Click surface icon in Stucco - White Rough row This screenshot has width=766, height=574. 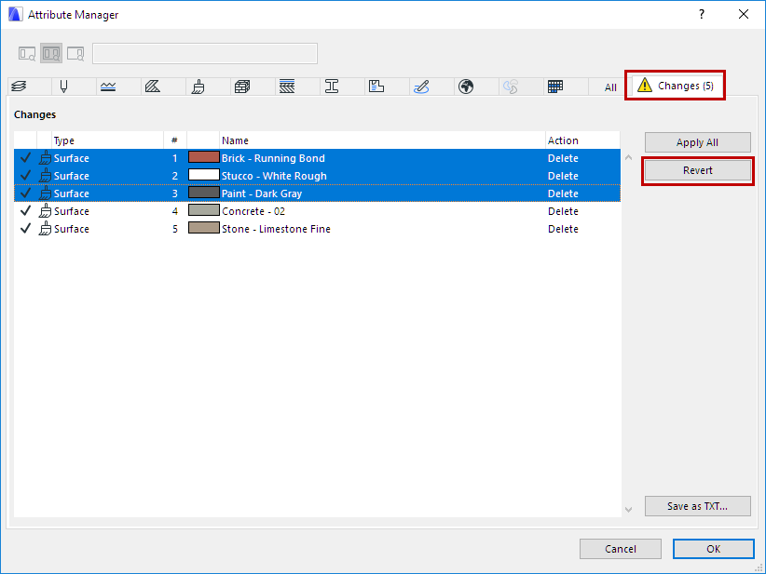[46, 176]
